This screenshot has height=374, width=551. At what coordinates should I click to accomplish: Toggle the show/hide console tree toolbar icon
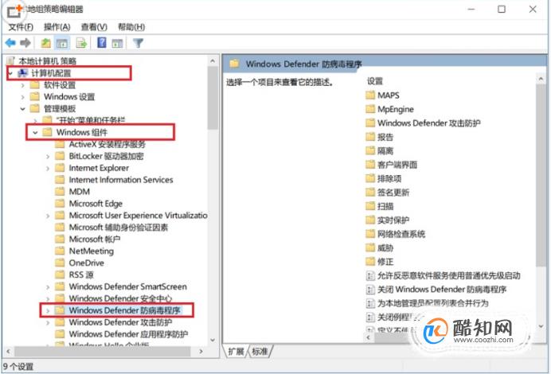click(62, 43)
